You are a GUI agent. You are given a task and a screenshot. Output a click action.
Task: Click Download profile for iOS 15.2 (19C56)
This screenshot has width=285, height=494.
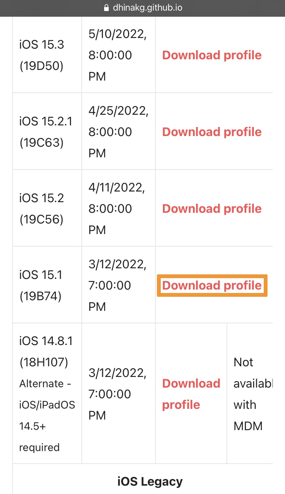click(212, 209)
